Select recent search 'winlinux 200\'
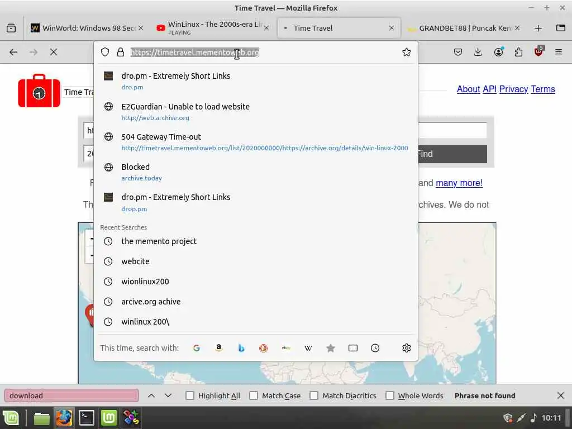 (255, 321)
